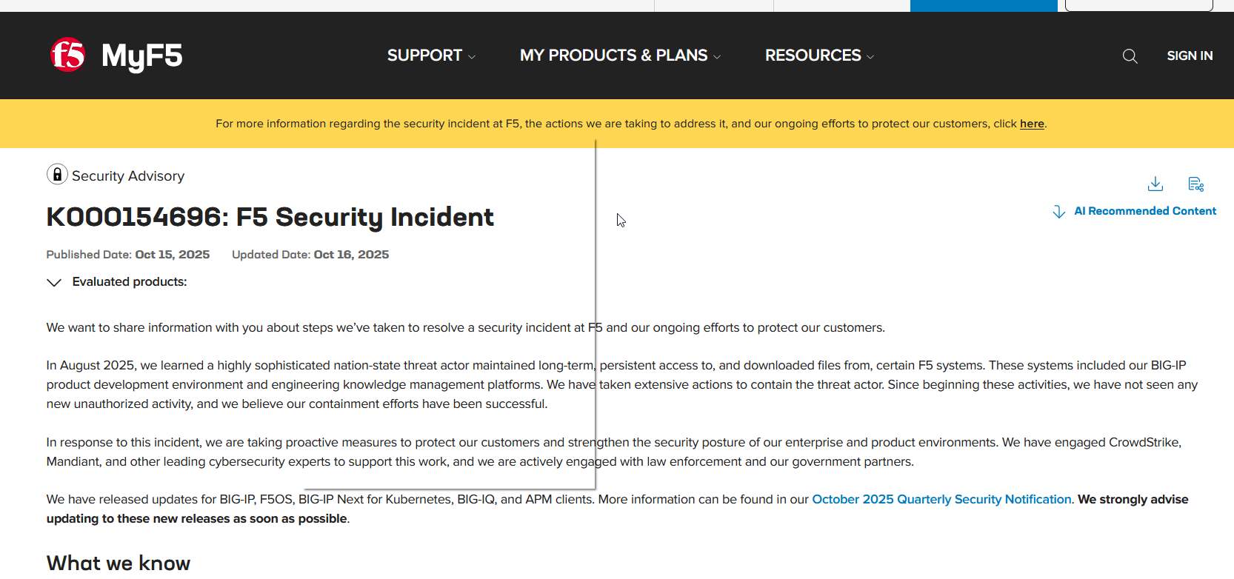Screen dimensions: 1234x579
Task: Click the "What we know" heading
Action: (x=119, y=563)
